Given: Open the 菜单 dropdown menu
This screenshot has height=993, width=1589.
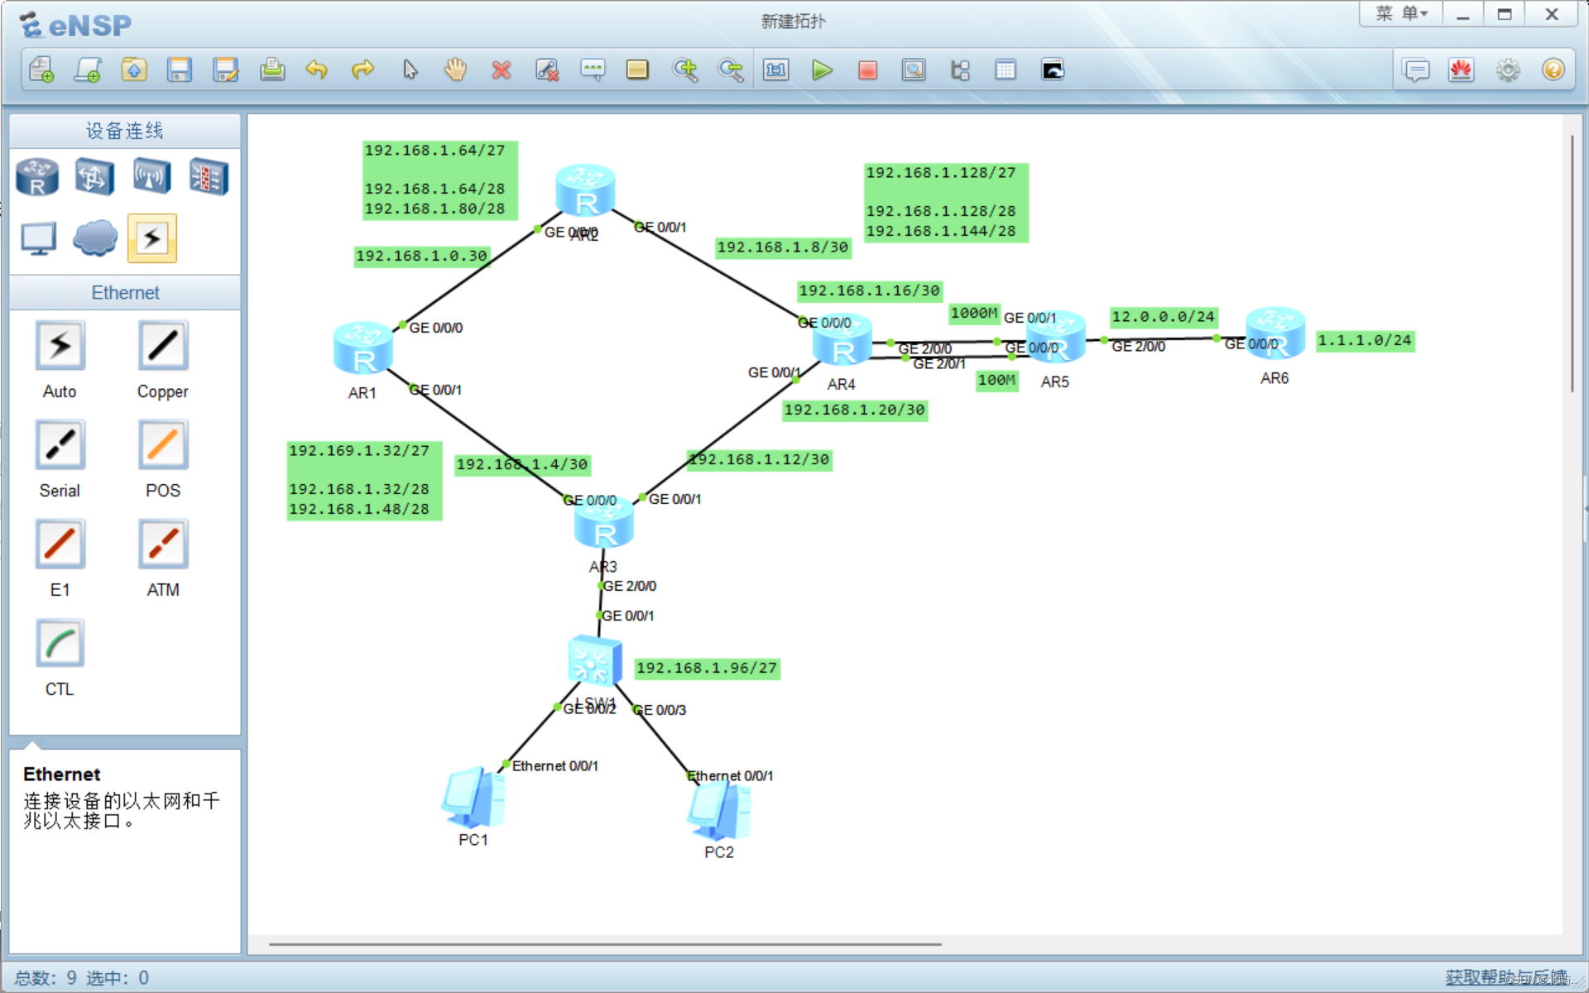Looking at the screenshot, I should point(1401,14).
